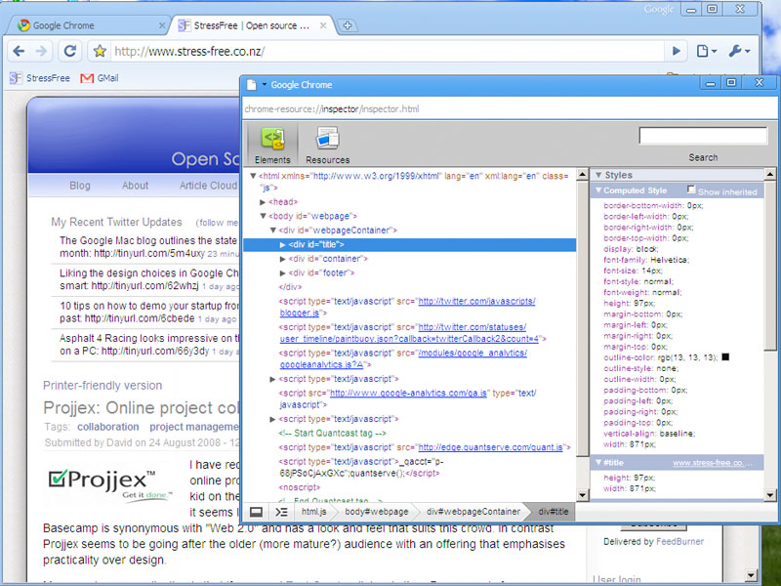Go back using the browser Back arrow
This screenshot has width=781, height=586.
pyautogui.click(x=19, y=51)
